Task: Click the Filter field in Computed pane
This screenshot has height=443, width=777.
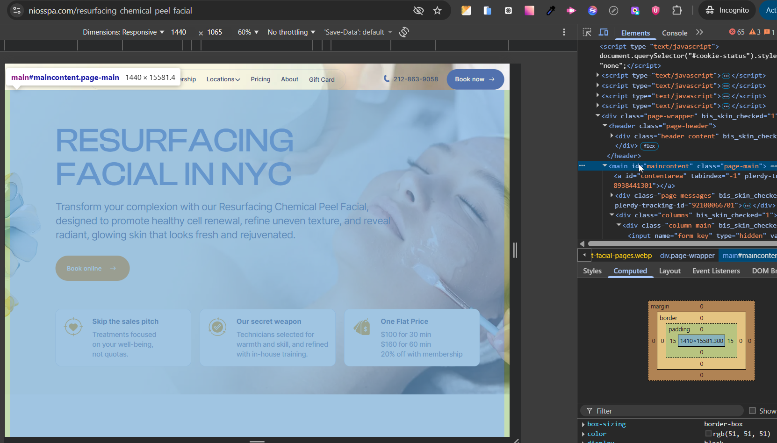Action: click(x=662, y=411)
